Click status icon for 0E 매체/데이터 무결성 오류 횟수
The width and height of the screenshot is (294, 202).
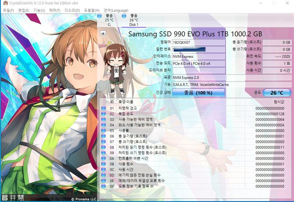(103, 181)
